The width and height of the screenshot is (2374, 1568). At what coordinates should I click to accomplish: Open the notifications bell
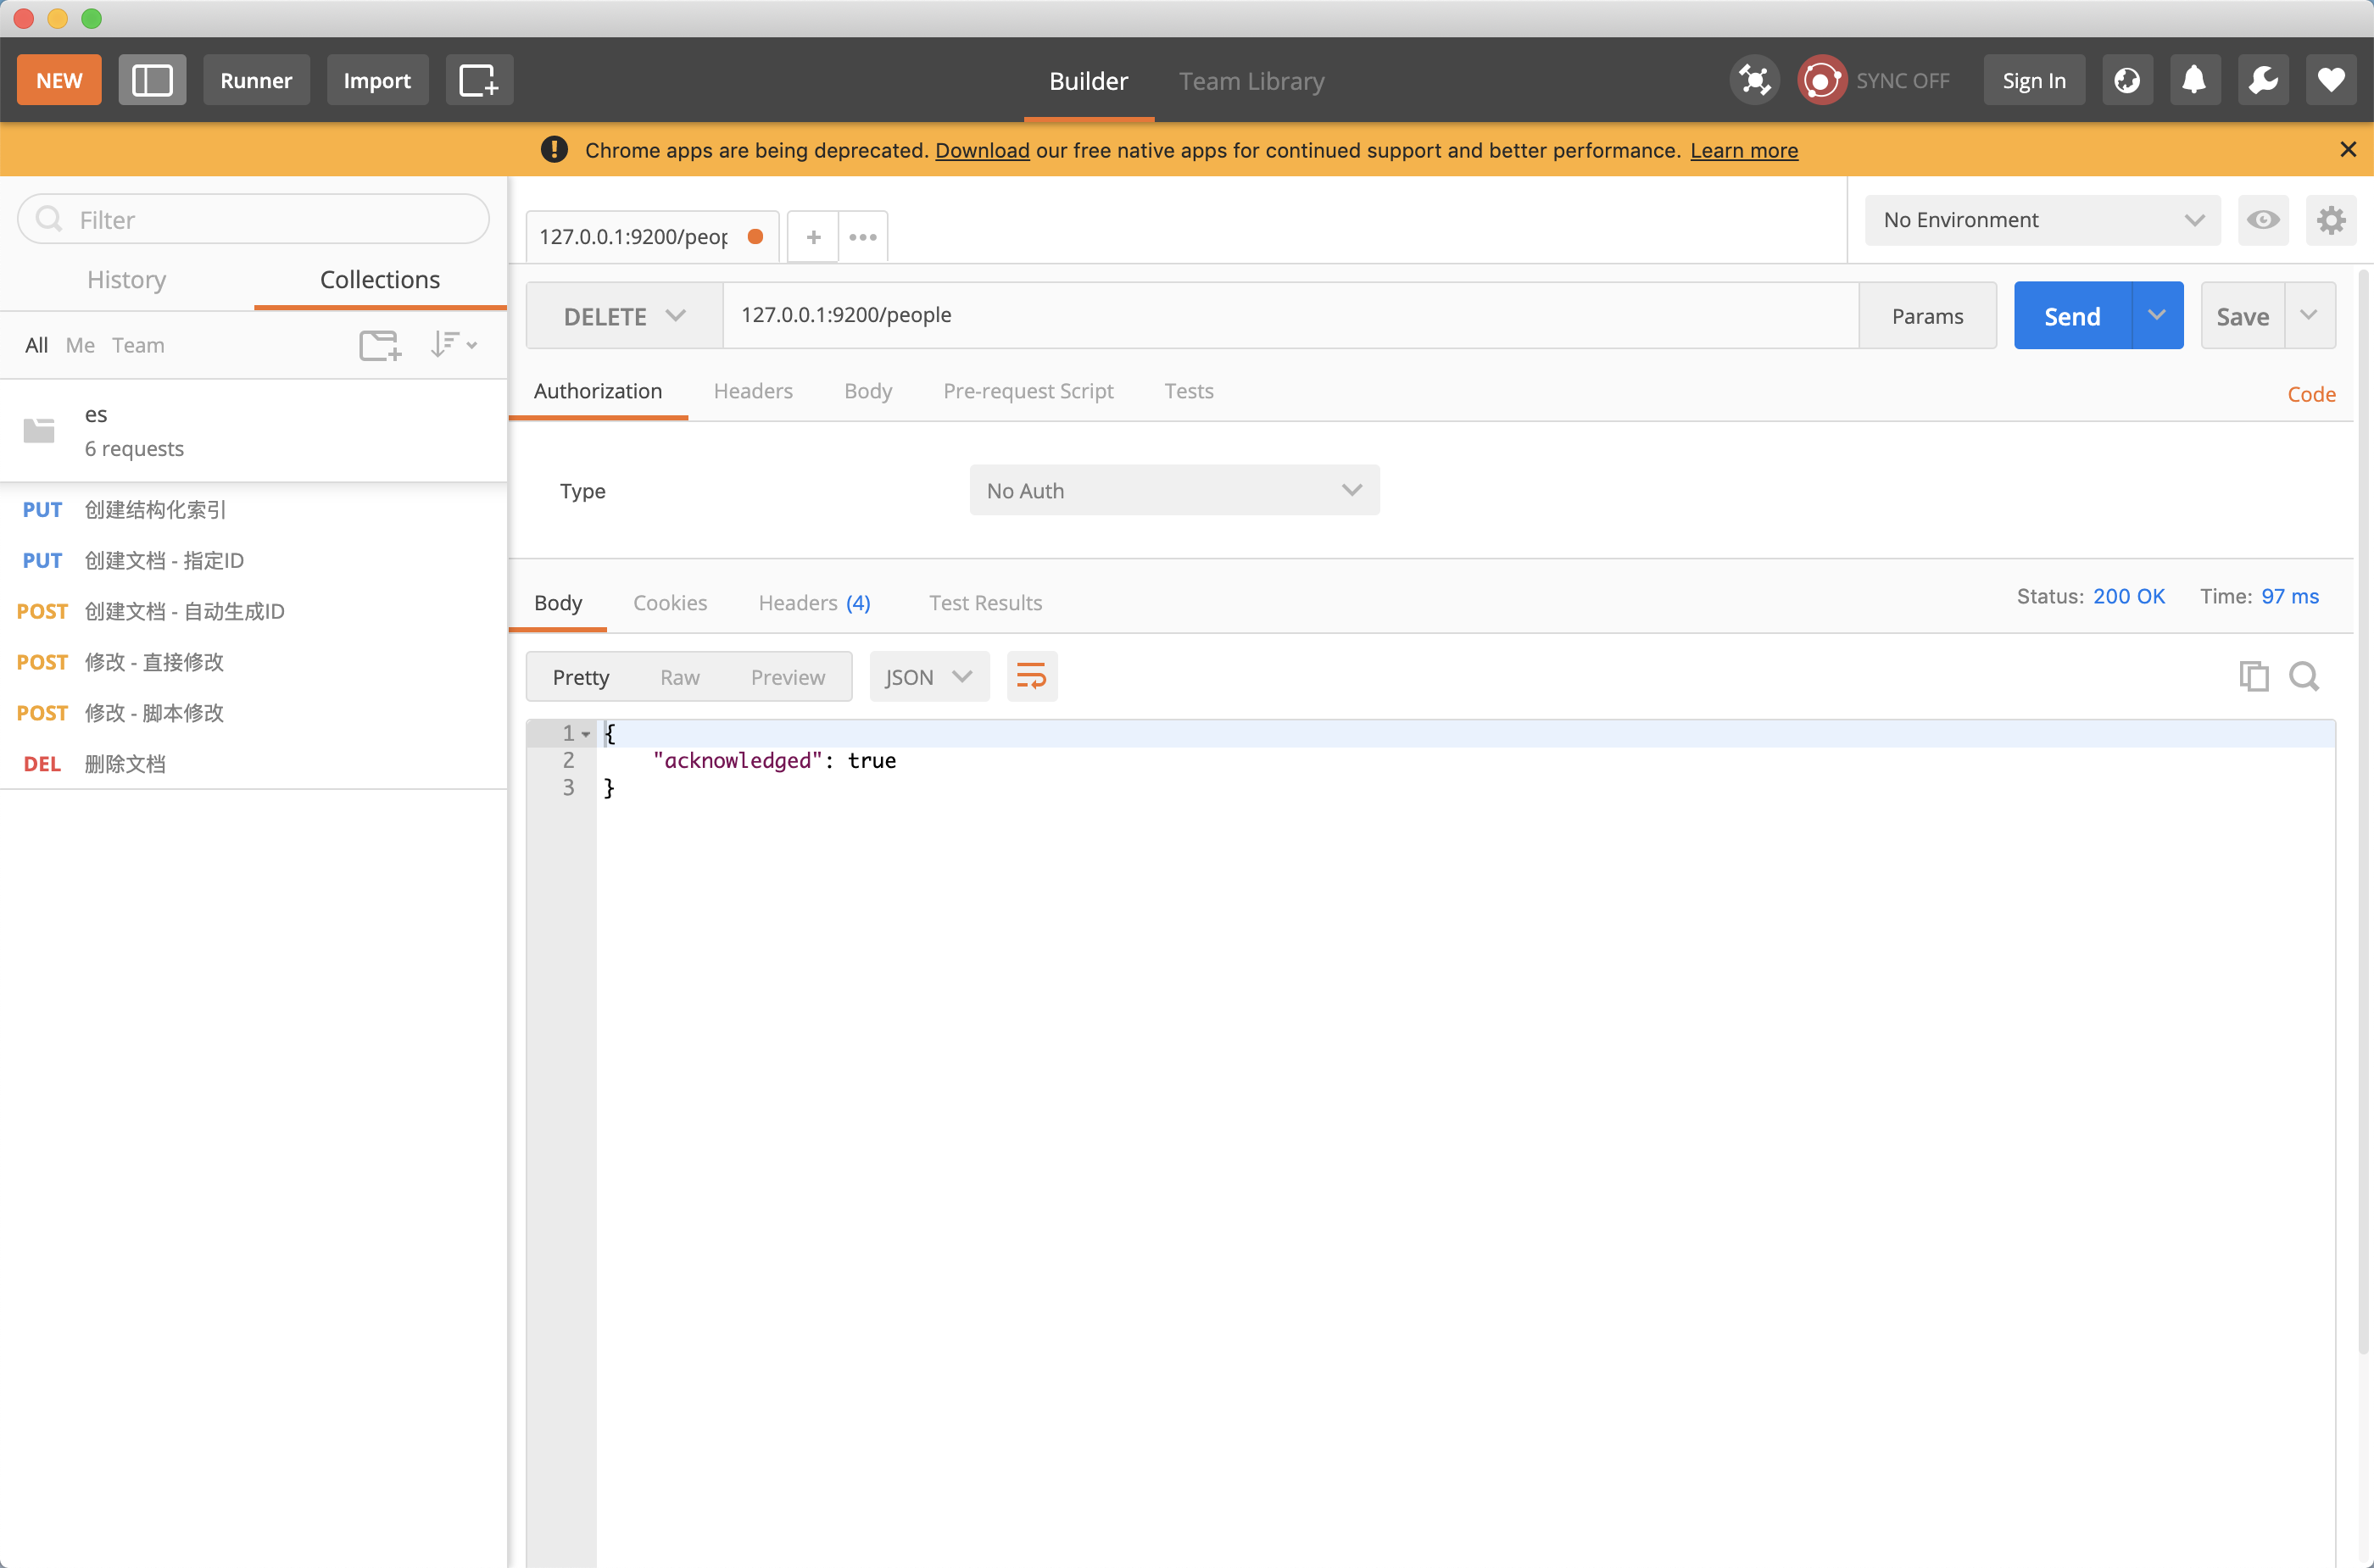click(2194, 80)
